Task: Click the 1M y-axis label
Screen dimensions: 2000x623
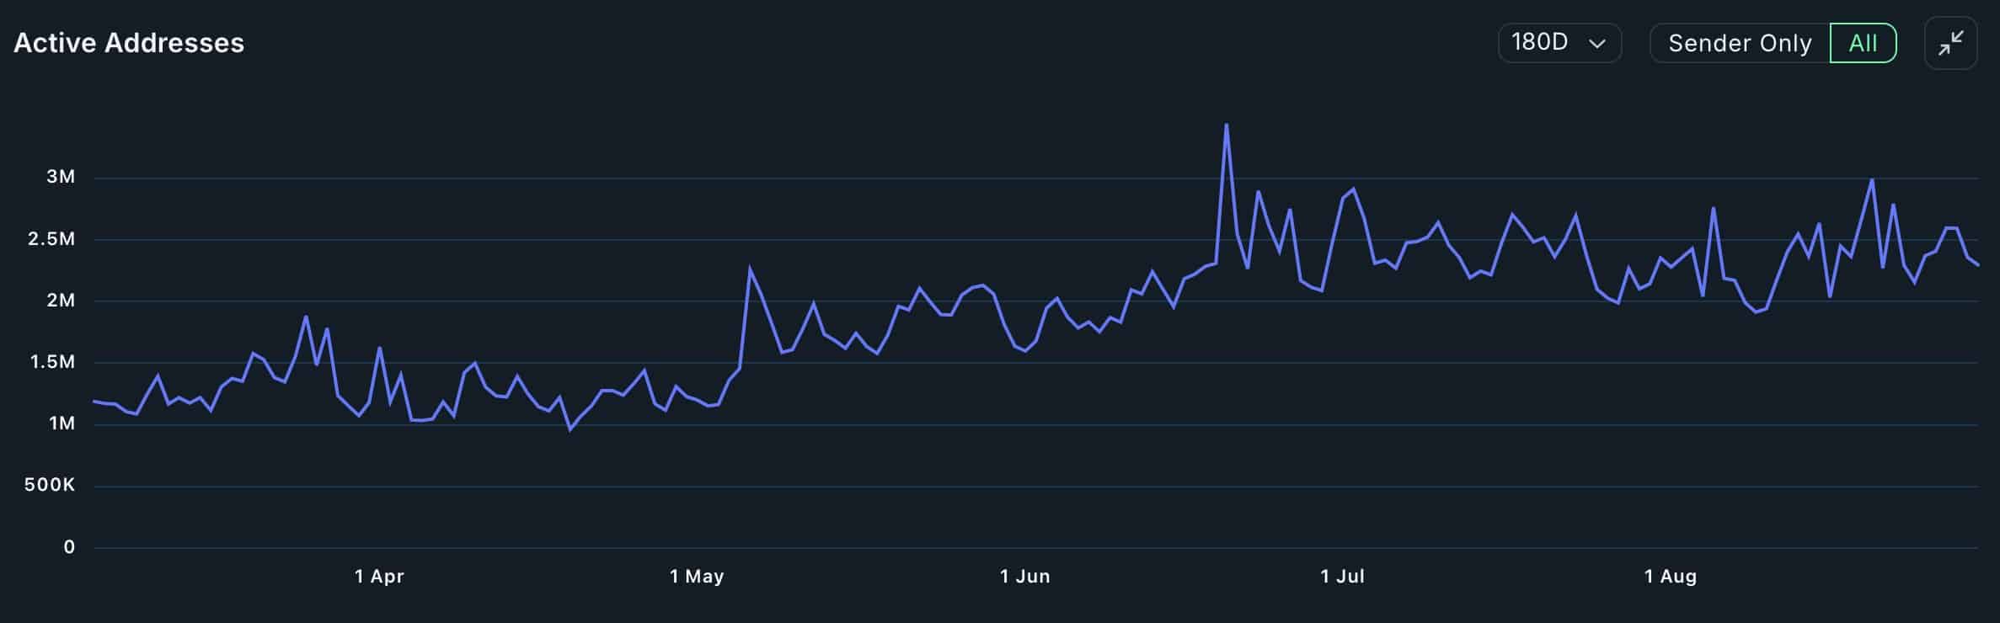Action: coord(61,423)
